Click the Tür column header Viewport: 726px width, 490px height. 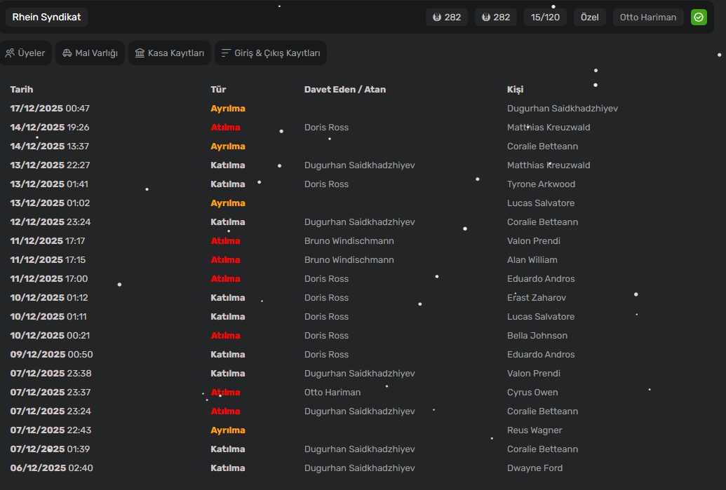pyautogui.click(x=219, y=90)
